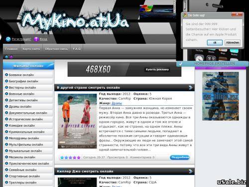
Task: Open Приключенческие онлайн category
Action: click(x=28, y=164)
